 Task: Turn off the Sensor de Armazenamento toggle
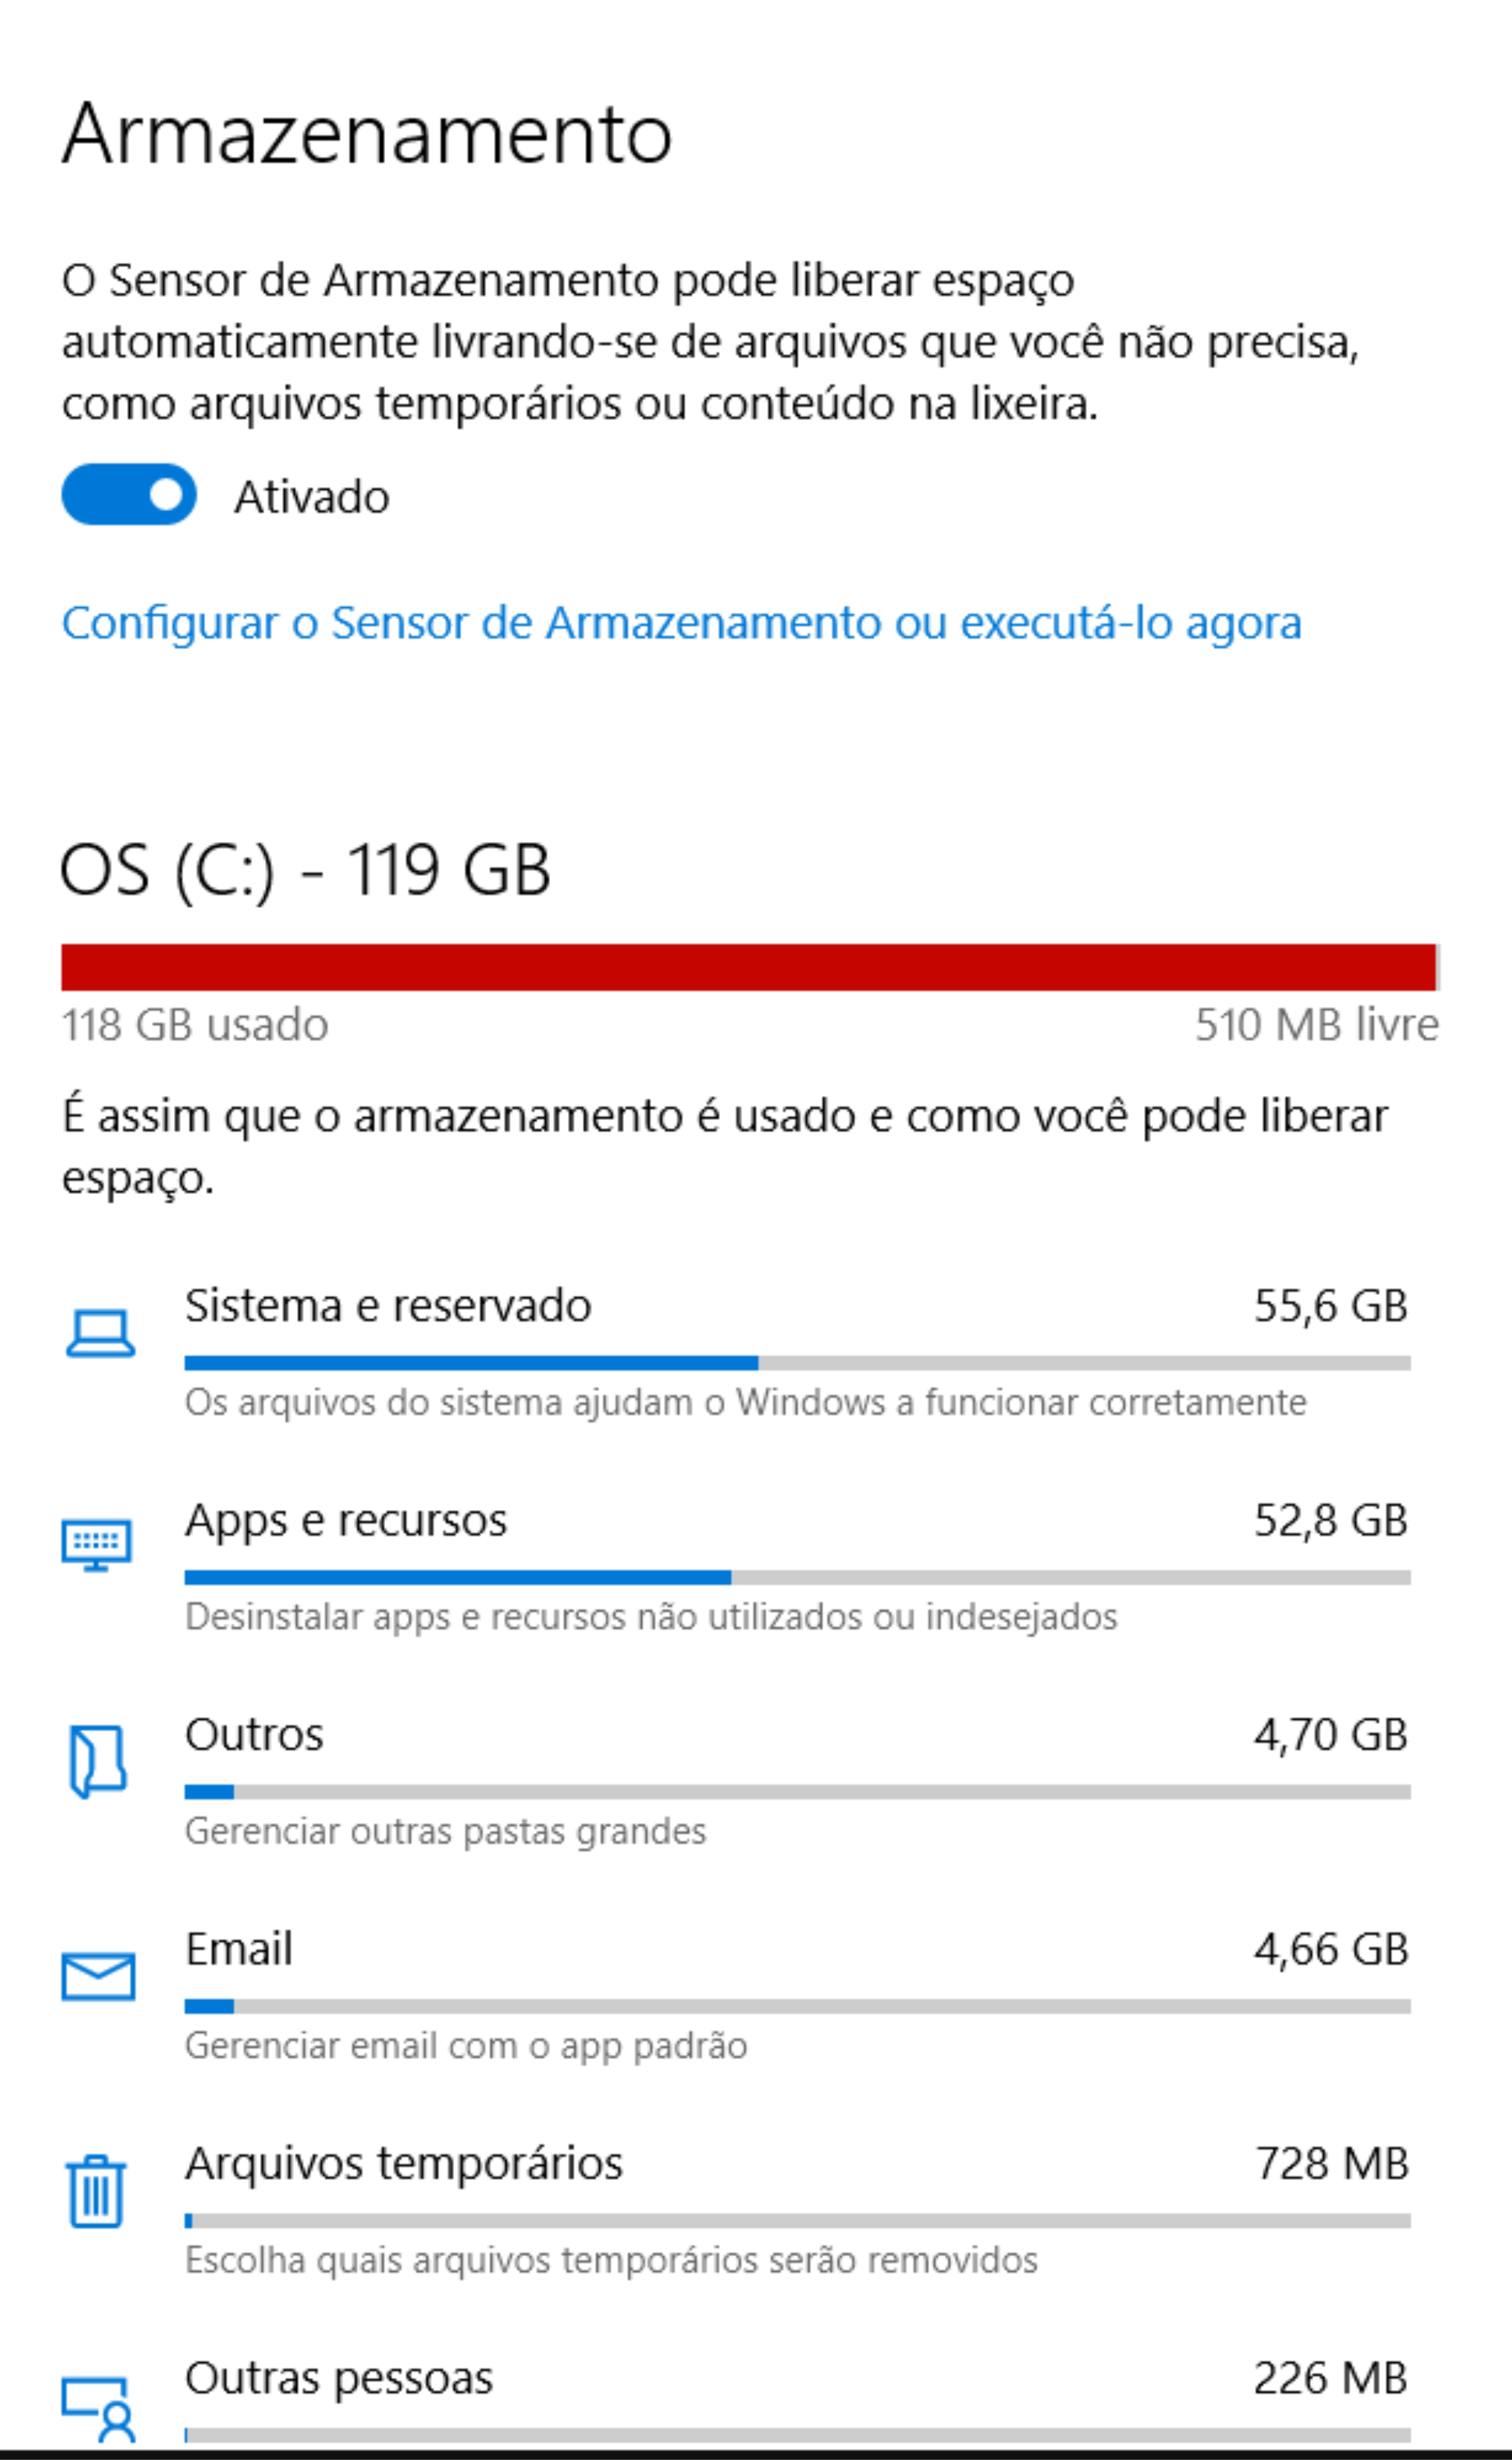tap(129, 494)
